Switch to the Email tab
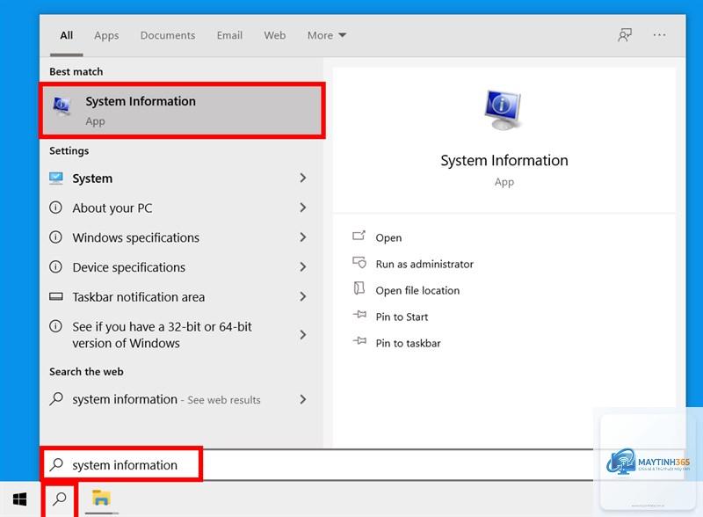The width and height of the screenshot is (703, 517). 229,35
